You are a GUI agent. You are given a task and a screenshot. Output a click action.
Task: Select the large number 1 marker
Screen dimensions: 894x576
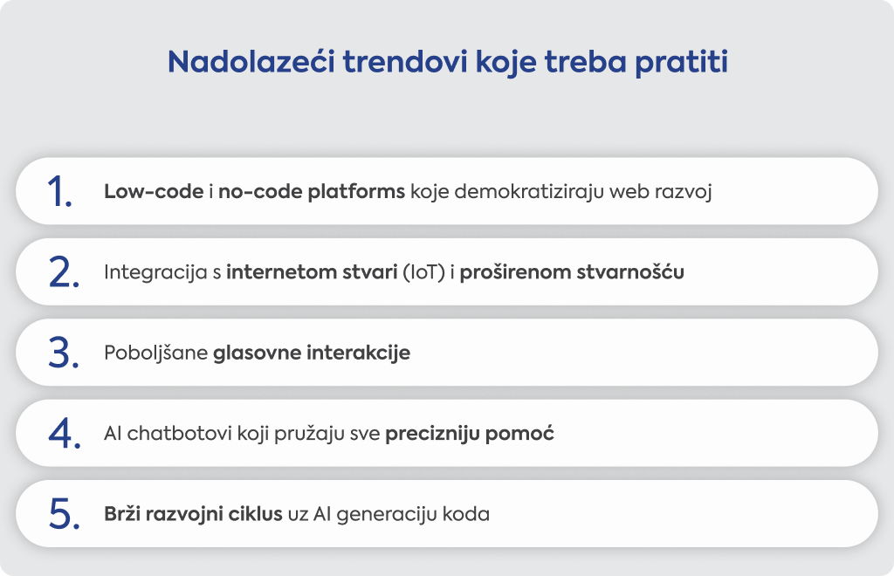pos(60,191)
